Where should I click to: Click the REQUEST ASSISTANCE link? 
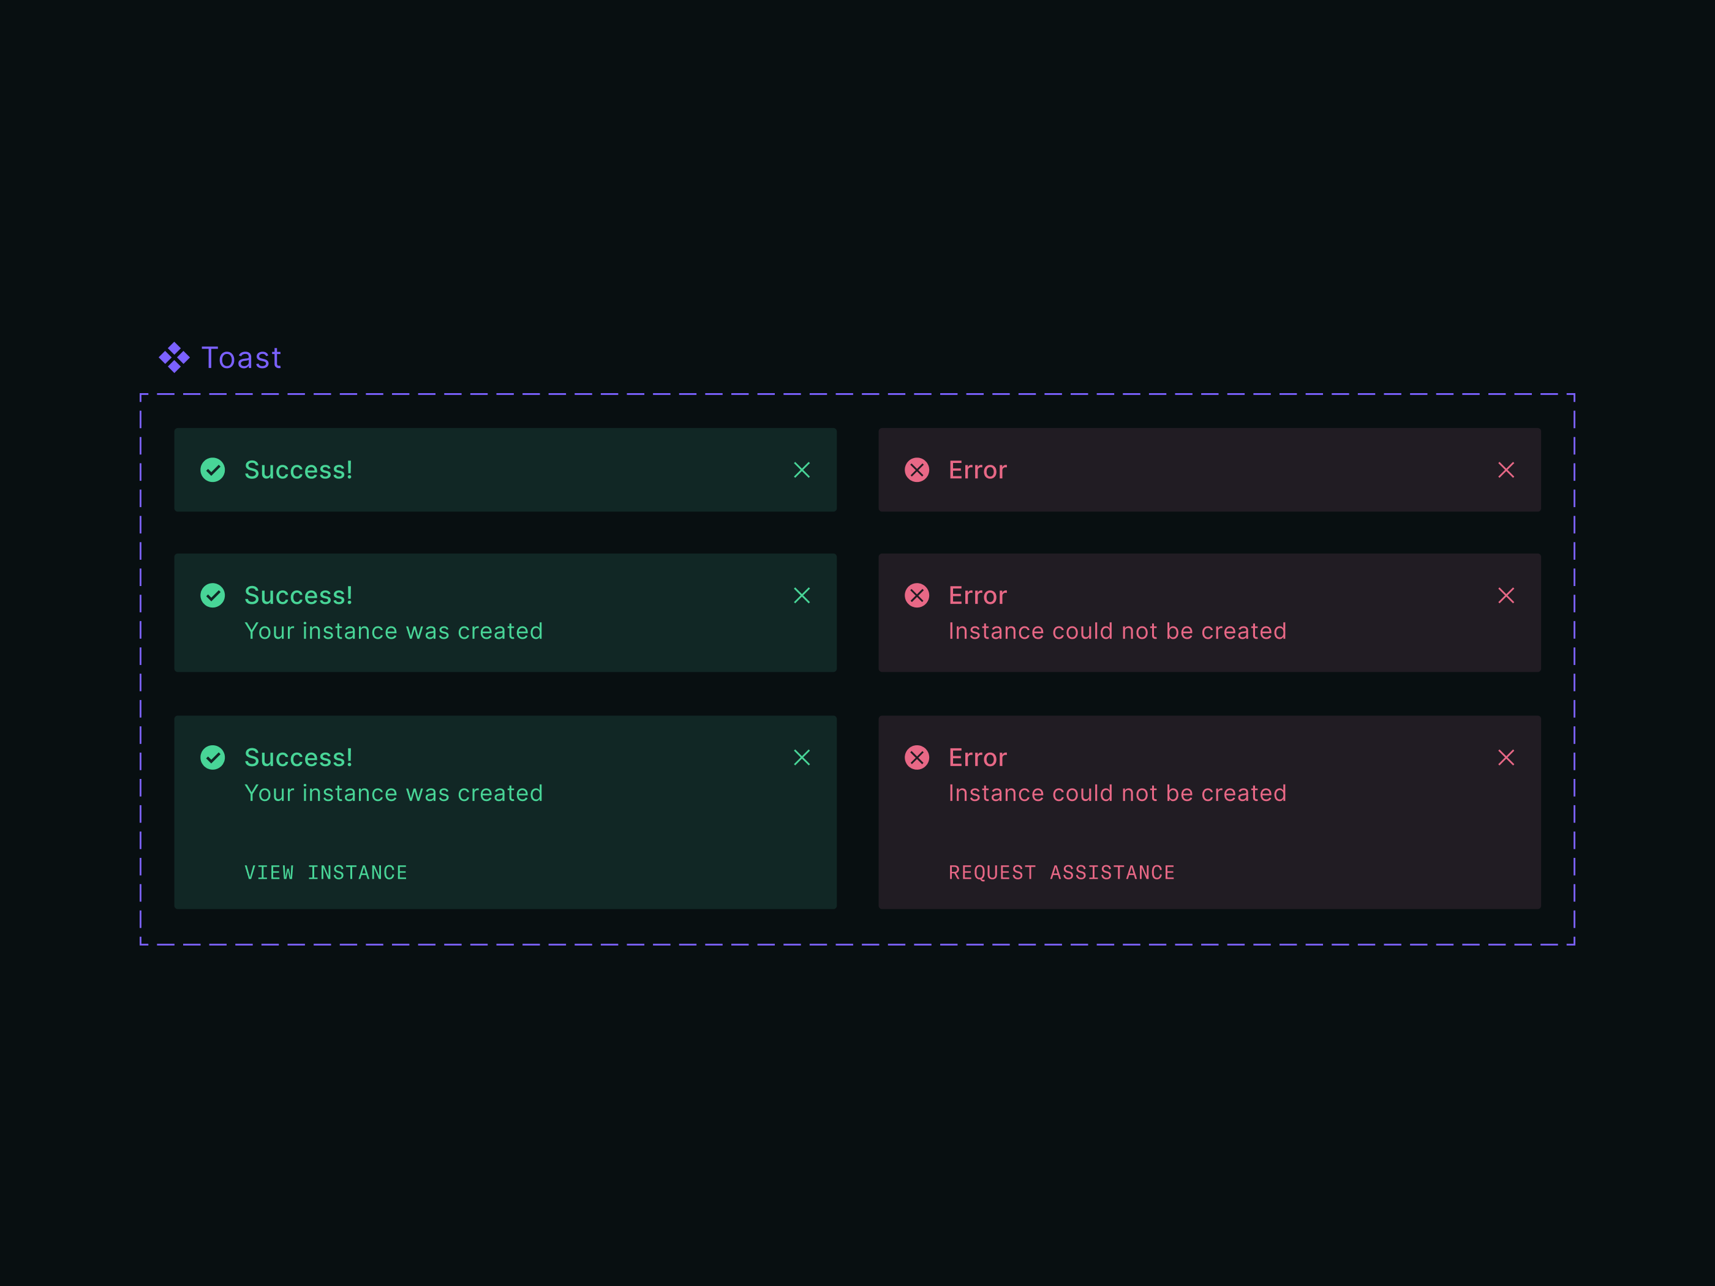(1061, 873)
